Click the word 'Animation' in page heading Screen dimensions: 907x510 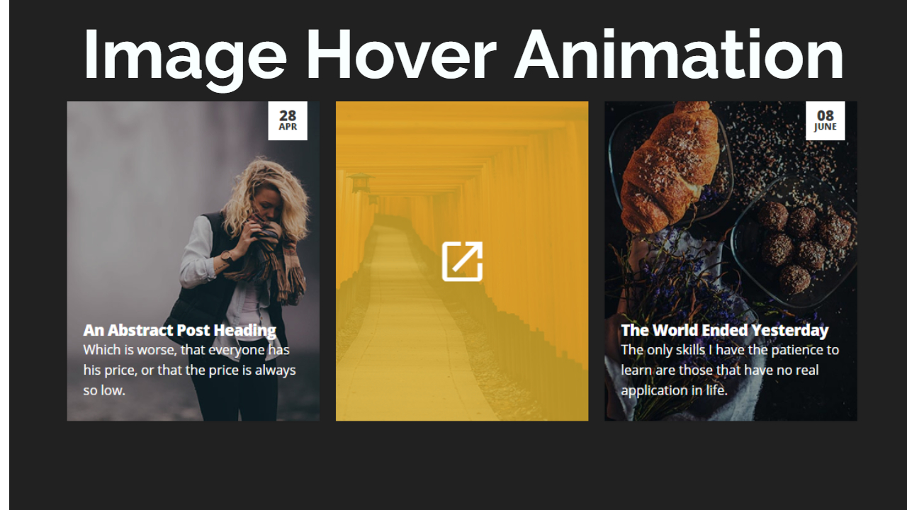coord(679,55)
